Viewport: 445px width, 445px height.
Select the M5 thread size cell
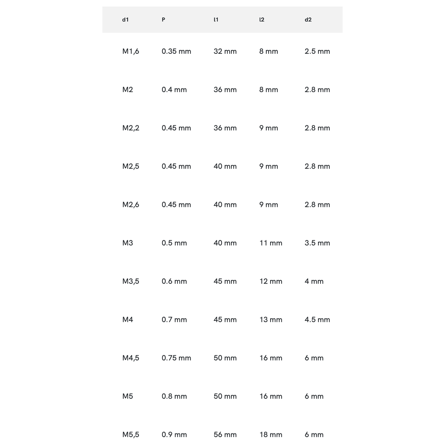click(x=128, y=396)
